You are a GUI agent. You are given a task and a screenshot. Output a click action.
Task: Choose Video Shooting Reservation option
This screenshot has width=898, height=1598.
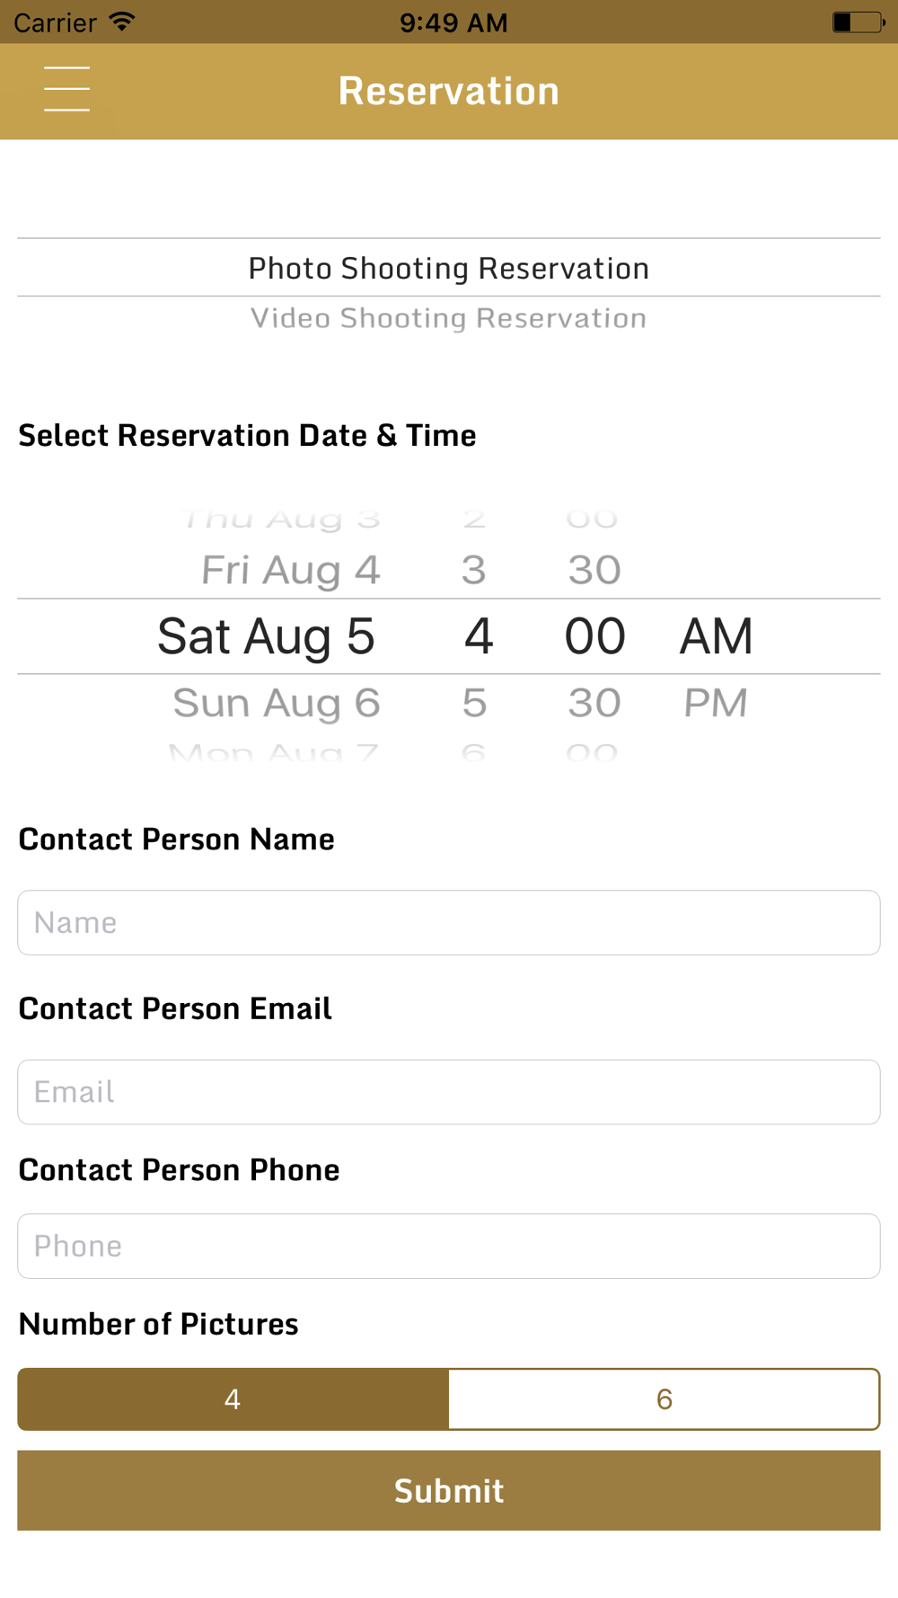(x=448, y=318)
